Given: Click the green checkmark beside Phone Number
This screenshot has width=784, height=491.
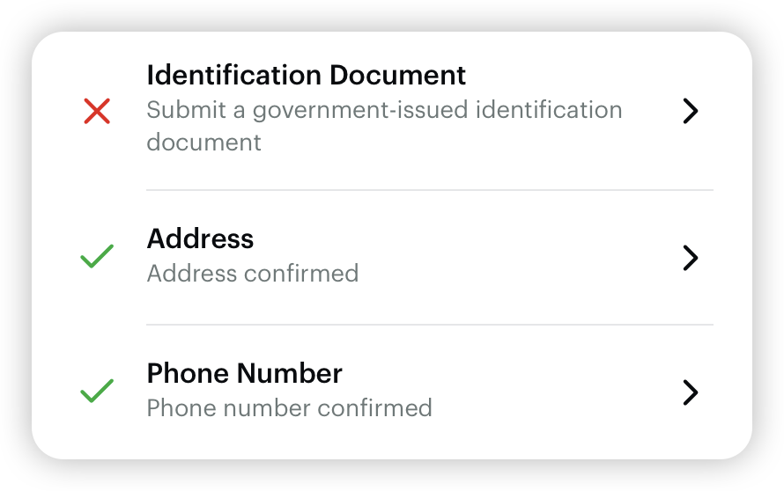Looking at the screenshot, I should coord(97,391).
